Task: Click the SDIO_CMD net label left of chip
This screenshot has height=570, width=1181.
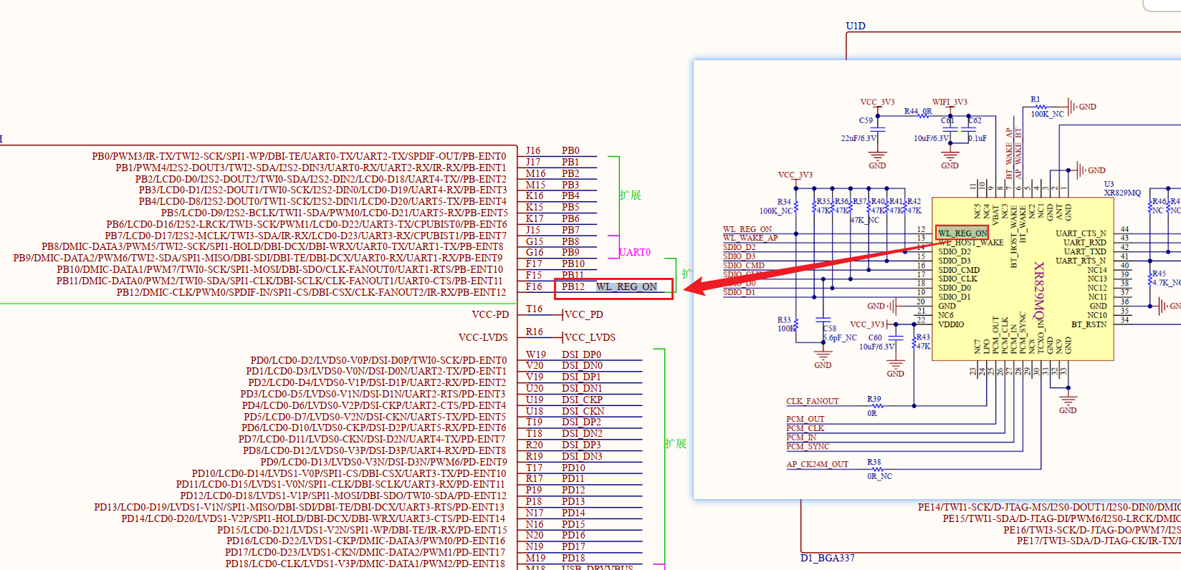Action: (x=744, y=266)
